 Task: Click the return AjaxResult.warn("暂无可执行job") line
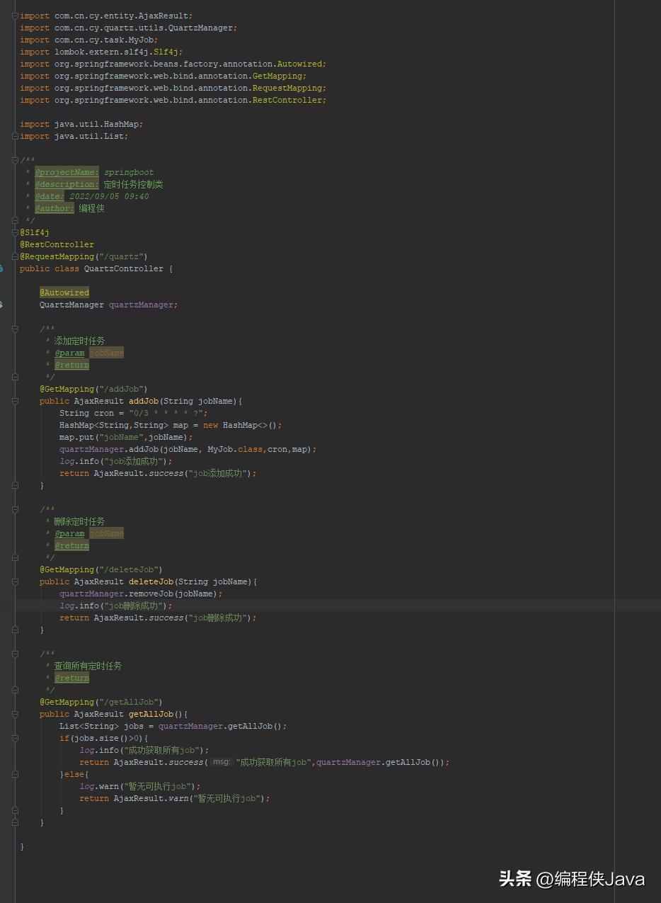[175, 798]
